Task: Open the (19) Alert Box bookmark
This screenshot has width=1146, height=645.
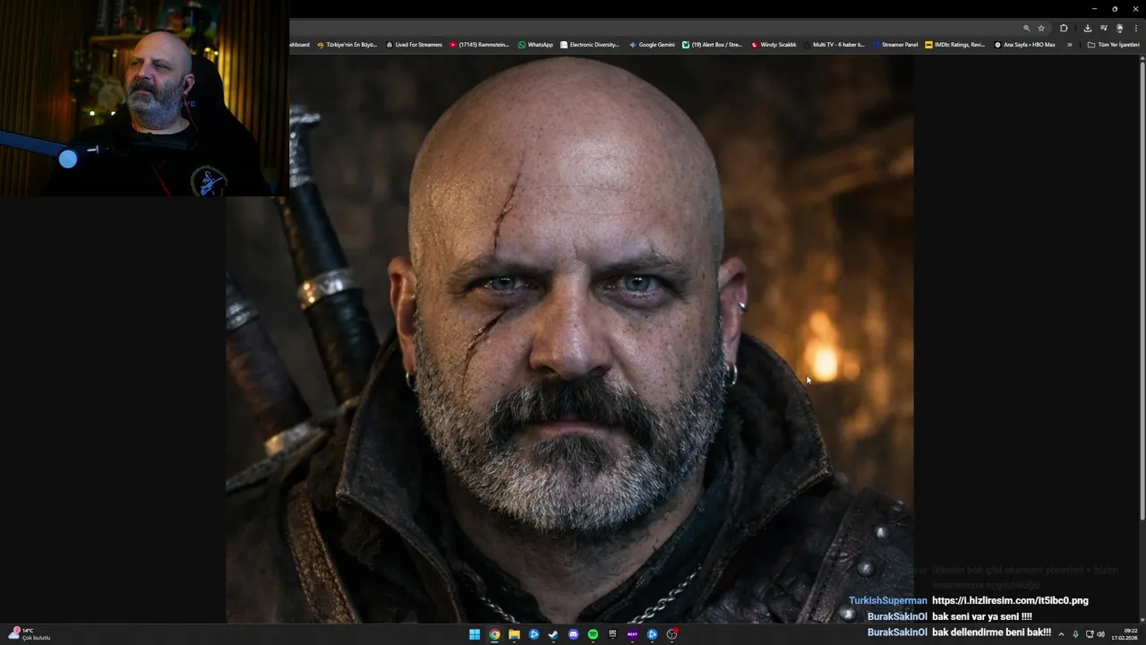Action: pyautogui.click(x=712, y=44)
